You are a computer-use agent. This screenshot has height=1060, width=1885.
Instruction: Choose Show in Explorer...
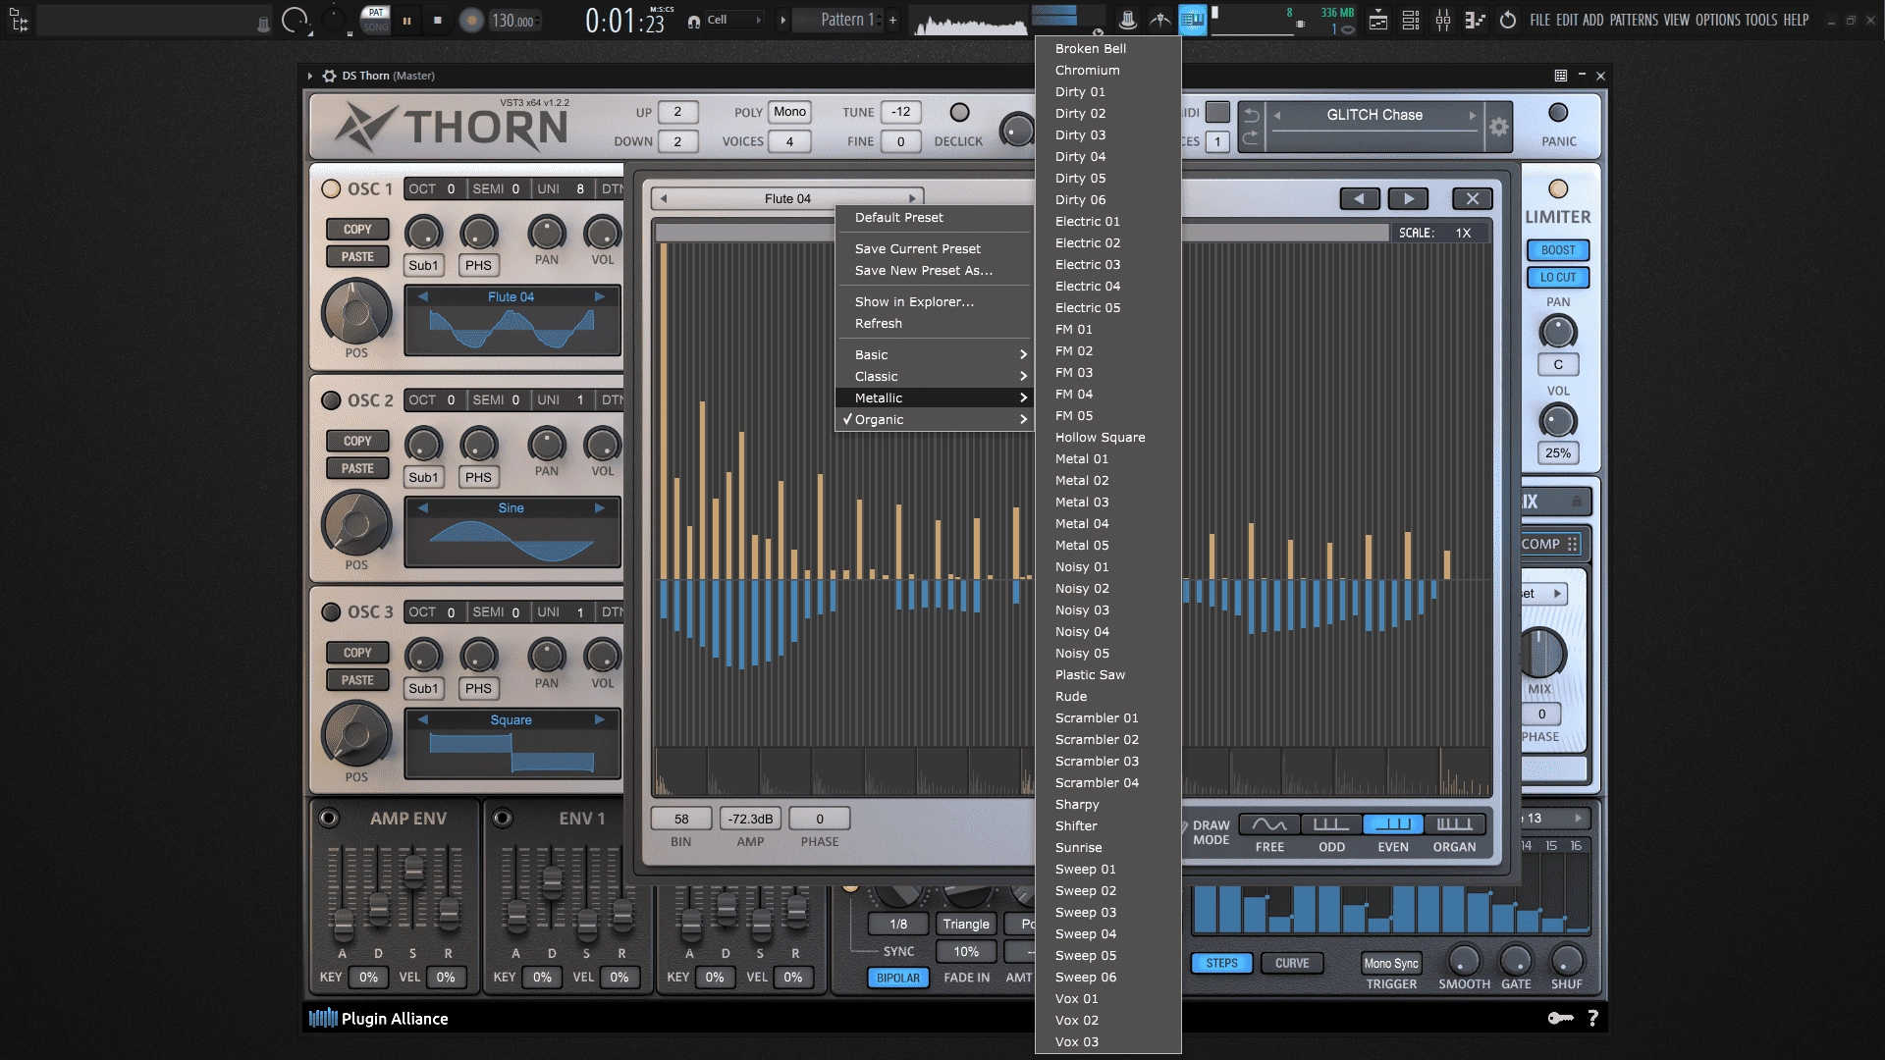point(934,301)
